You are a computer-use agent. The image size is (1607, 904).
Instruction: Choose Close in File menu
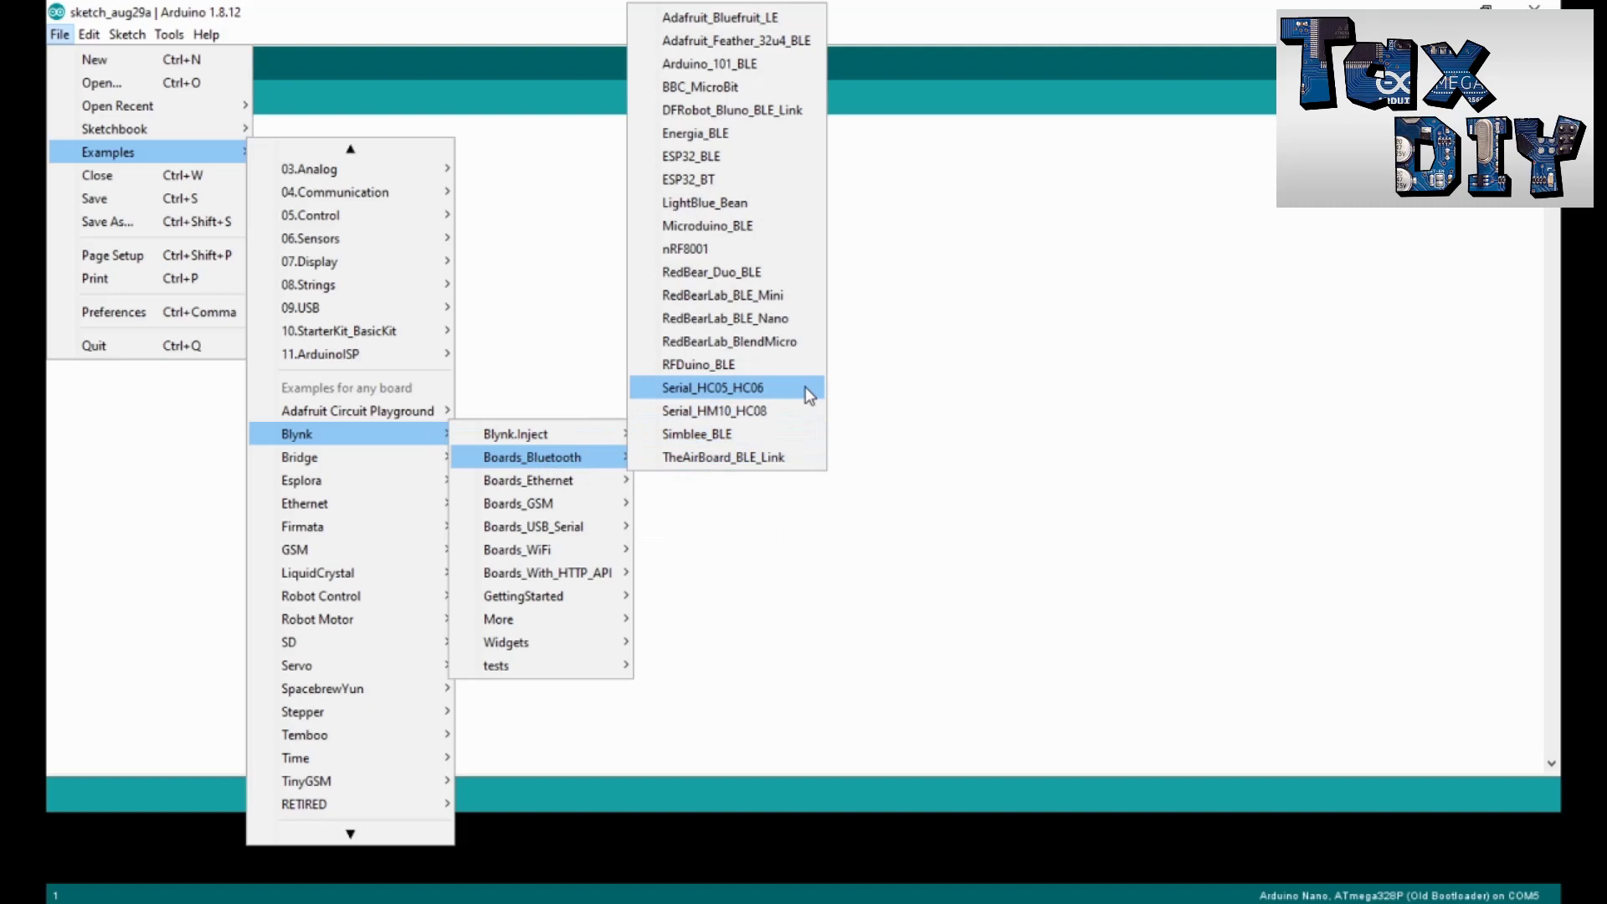click(x=149, y=176)
